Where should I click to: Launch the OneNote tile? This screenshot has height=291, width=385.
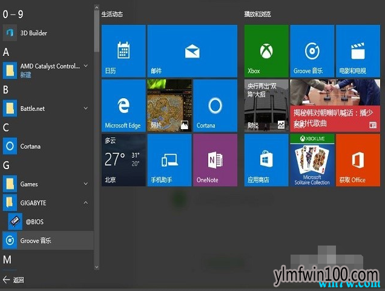click(215, 160)
